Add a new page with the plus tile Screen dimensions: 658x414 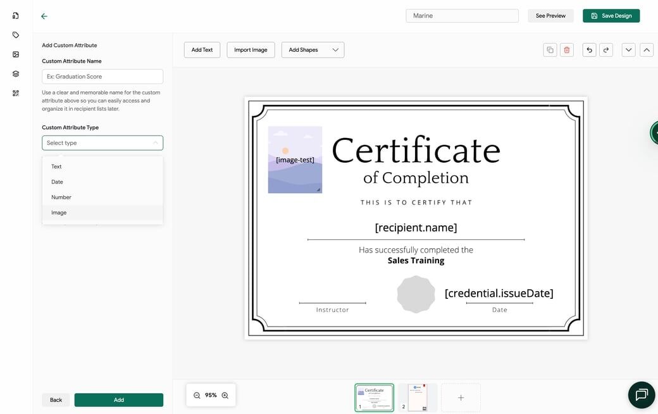461,398
